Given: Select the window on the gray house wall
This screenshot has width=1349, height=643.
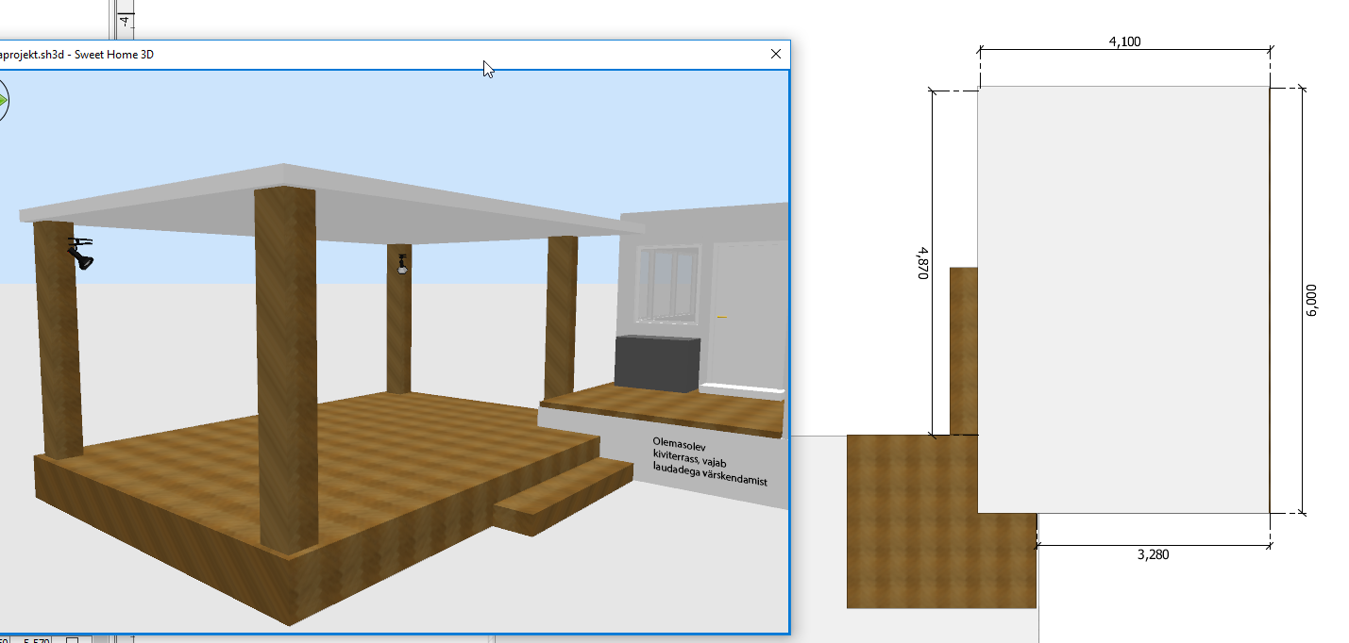Looking at the screenshot, I should click(x=668, y=281).
